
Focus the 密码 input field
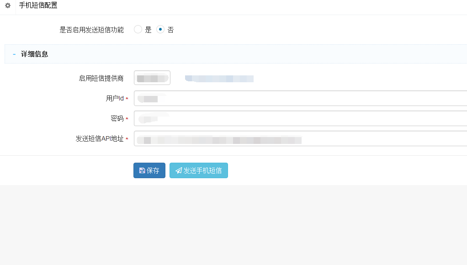[300, 118]
